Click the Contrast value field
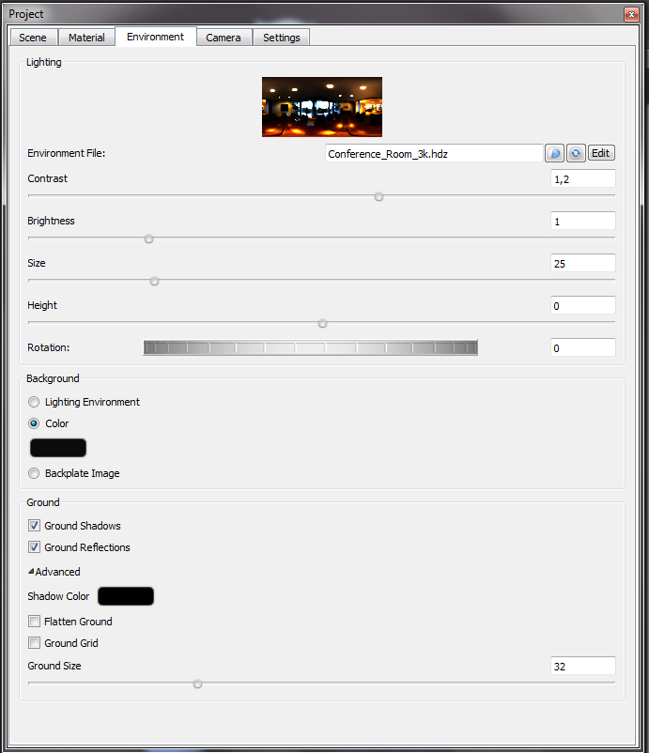The height and width of the screenshot is (753, 649). point(582,179)
